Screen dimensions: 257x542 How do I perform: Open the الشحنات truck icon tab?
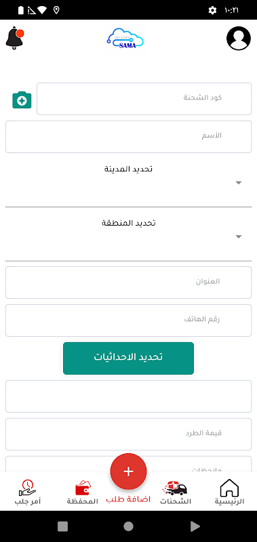pyautogui.click(x=176, y=488)
